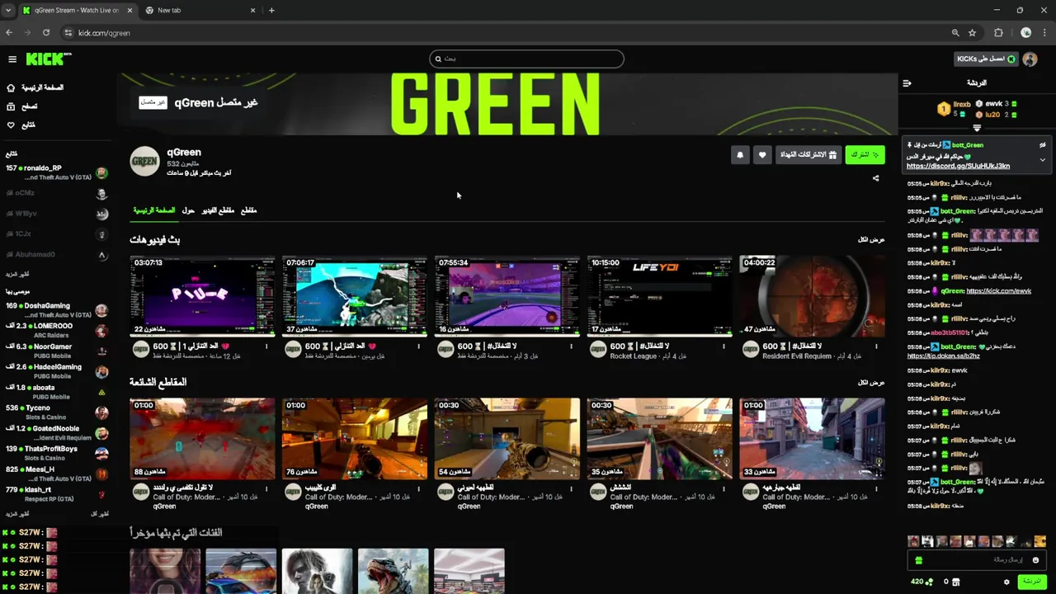
Task: Switch to the video clips tab
Action: point(218,210)
